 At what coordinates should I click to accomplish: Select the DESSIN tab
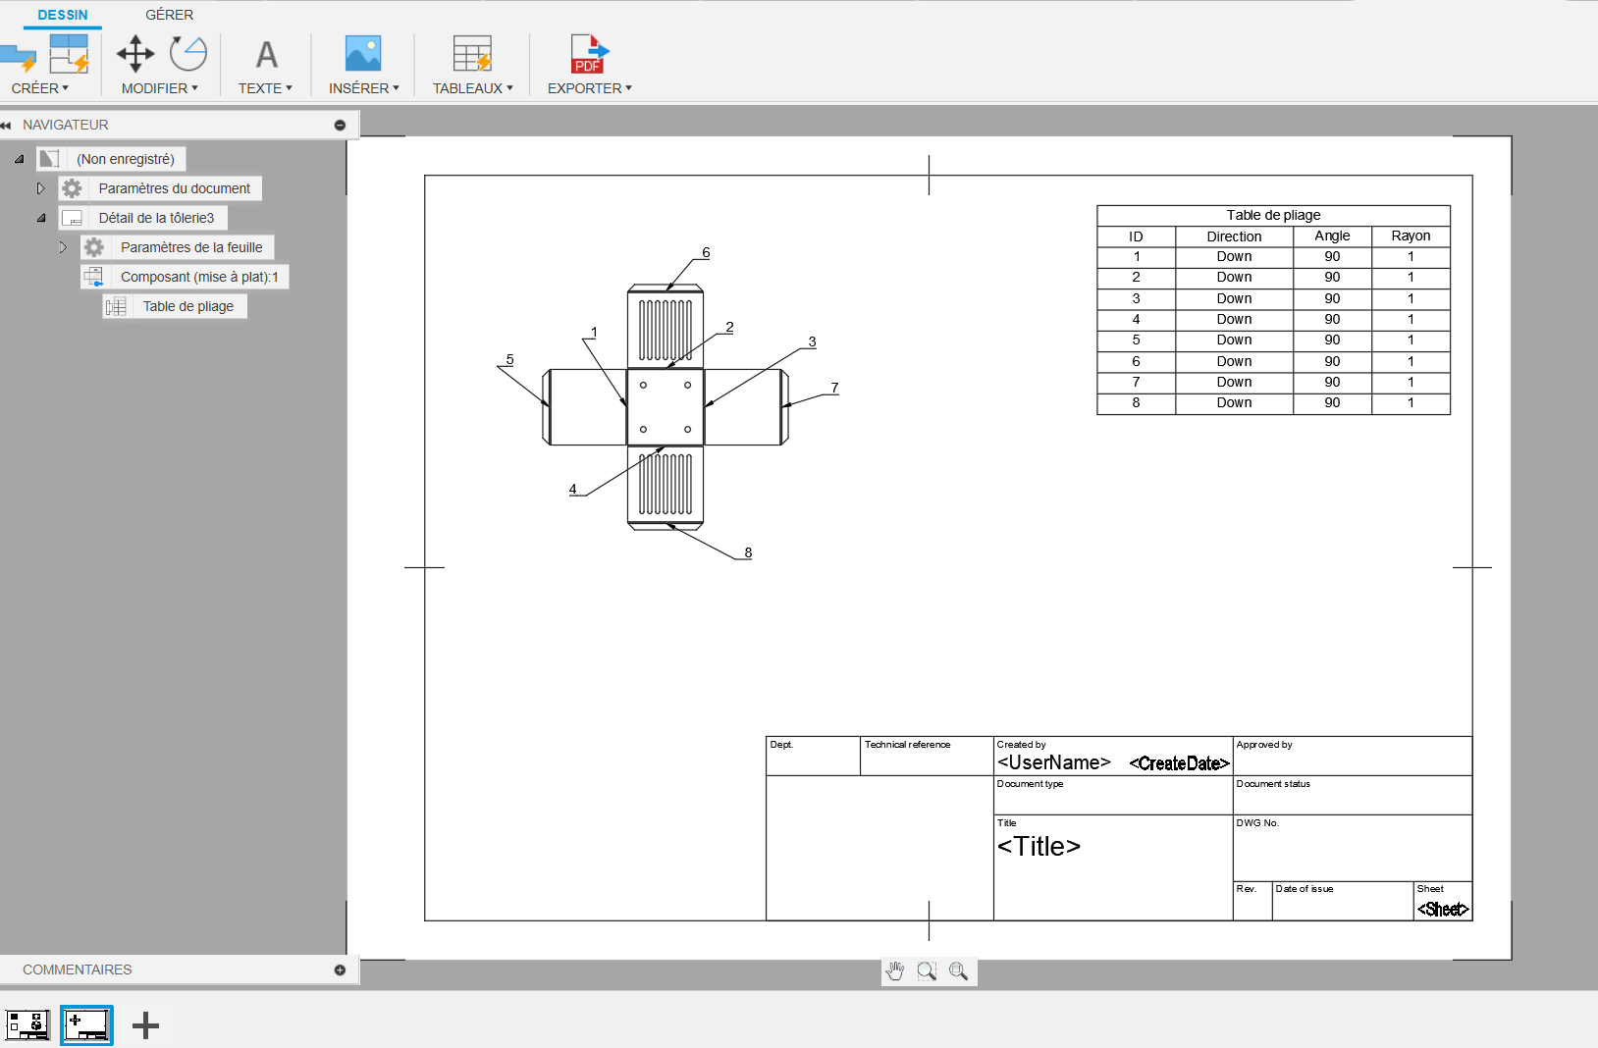pyautogui.click(x=63, y=15)
